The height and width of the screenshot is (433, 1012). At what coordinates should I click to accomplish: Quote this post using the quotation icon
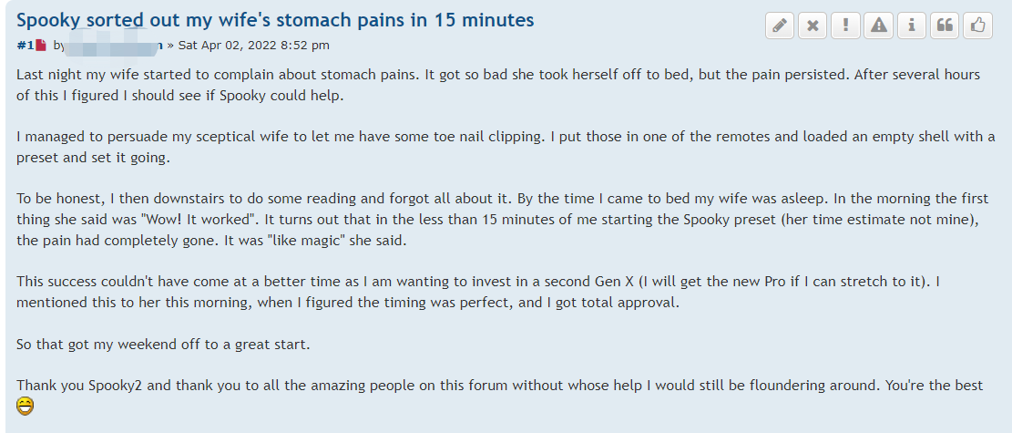pos(945,26)
